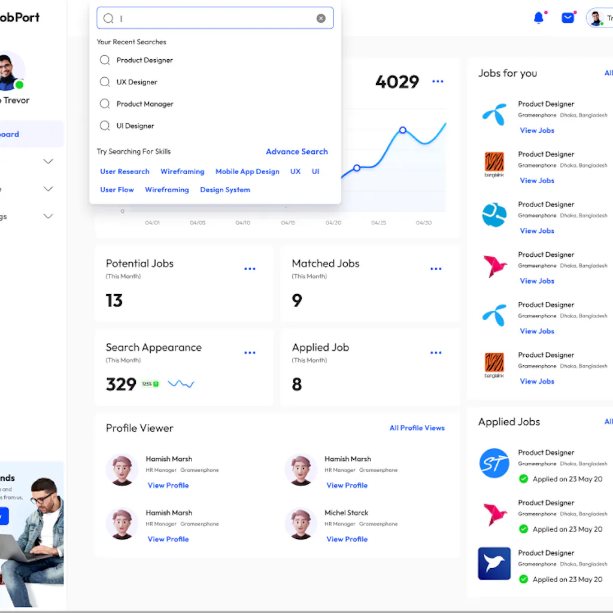Open All Profile Views link
The image size is (613, 613).
(417, 428)
